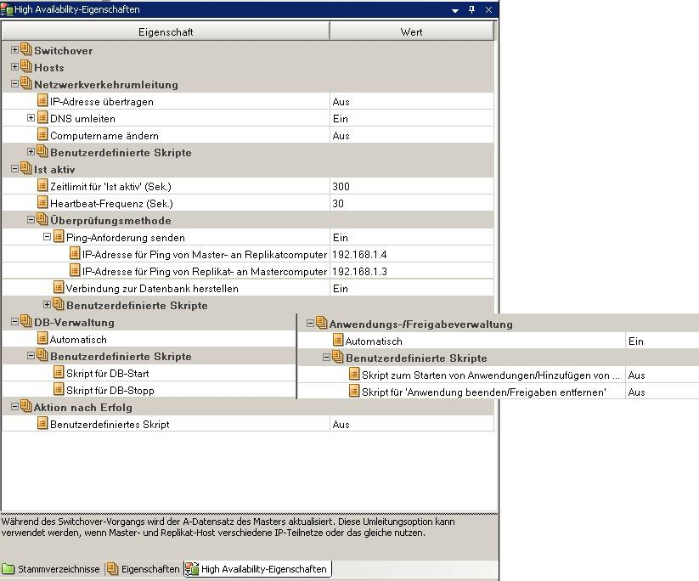This screenshot has height=581, width=699.
Task: Switch to the Eigenschaften tab
Action: pyautogui.click(x=144, y=569)
